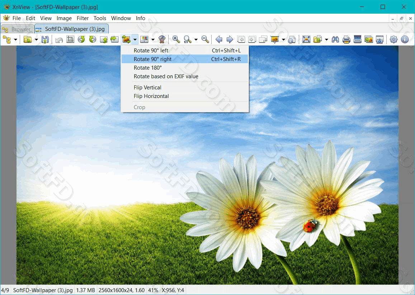Screen dimensions: 415x295
Task: Click the batch convert images icon
Action: pyautogui.click(x=369, y=39)
